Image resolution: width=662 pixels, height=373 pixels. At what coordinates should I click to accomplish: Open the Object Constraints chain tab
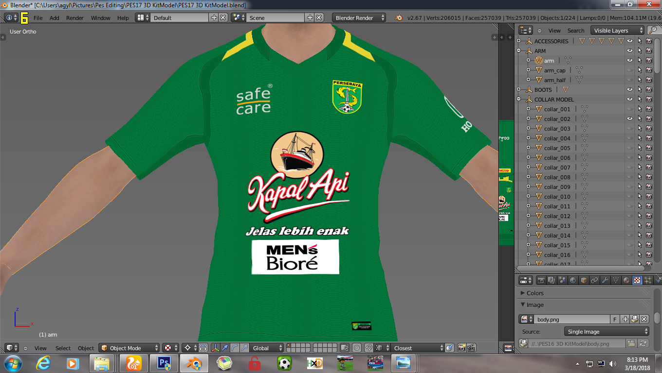[594, 280]
